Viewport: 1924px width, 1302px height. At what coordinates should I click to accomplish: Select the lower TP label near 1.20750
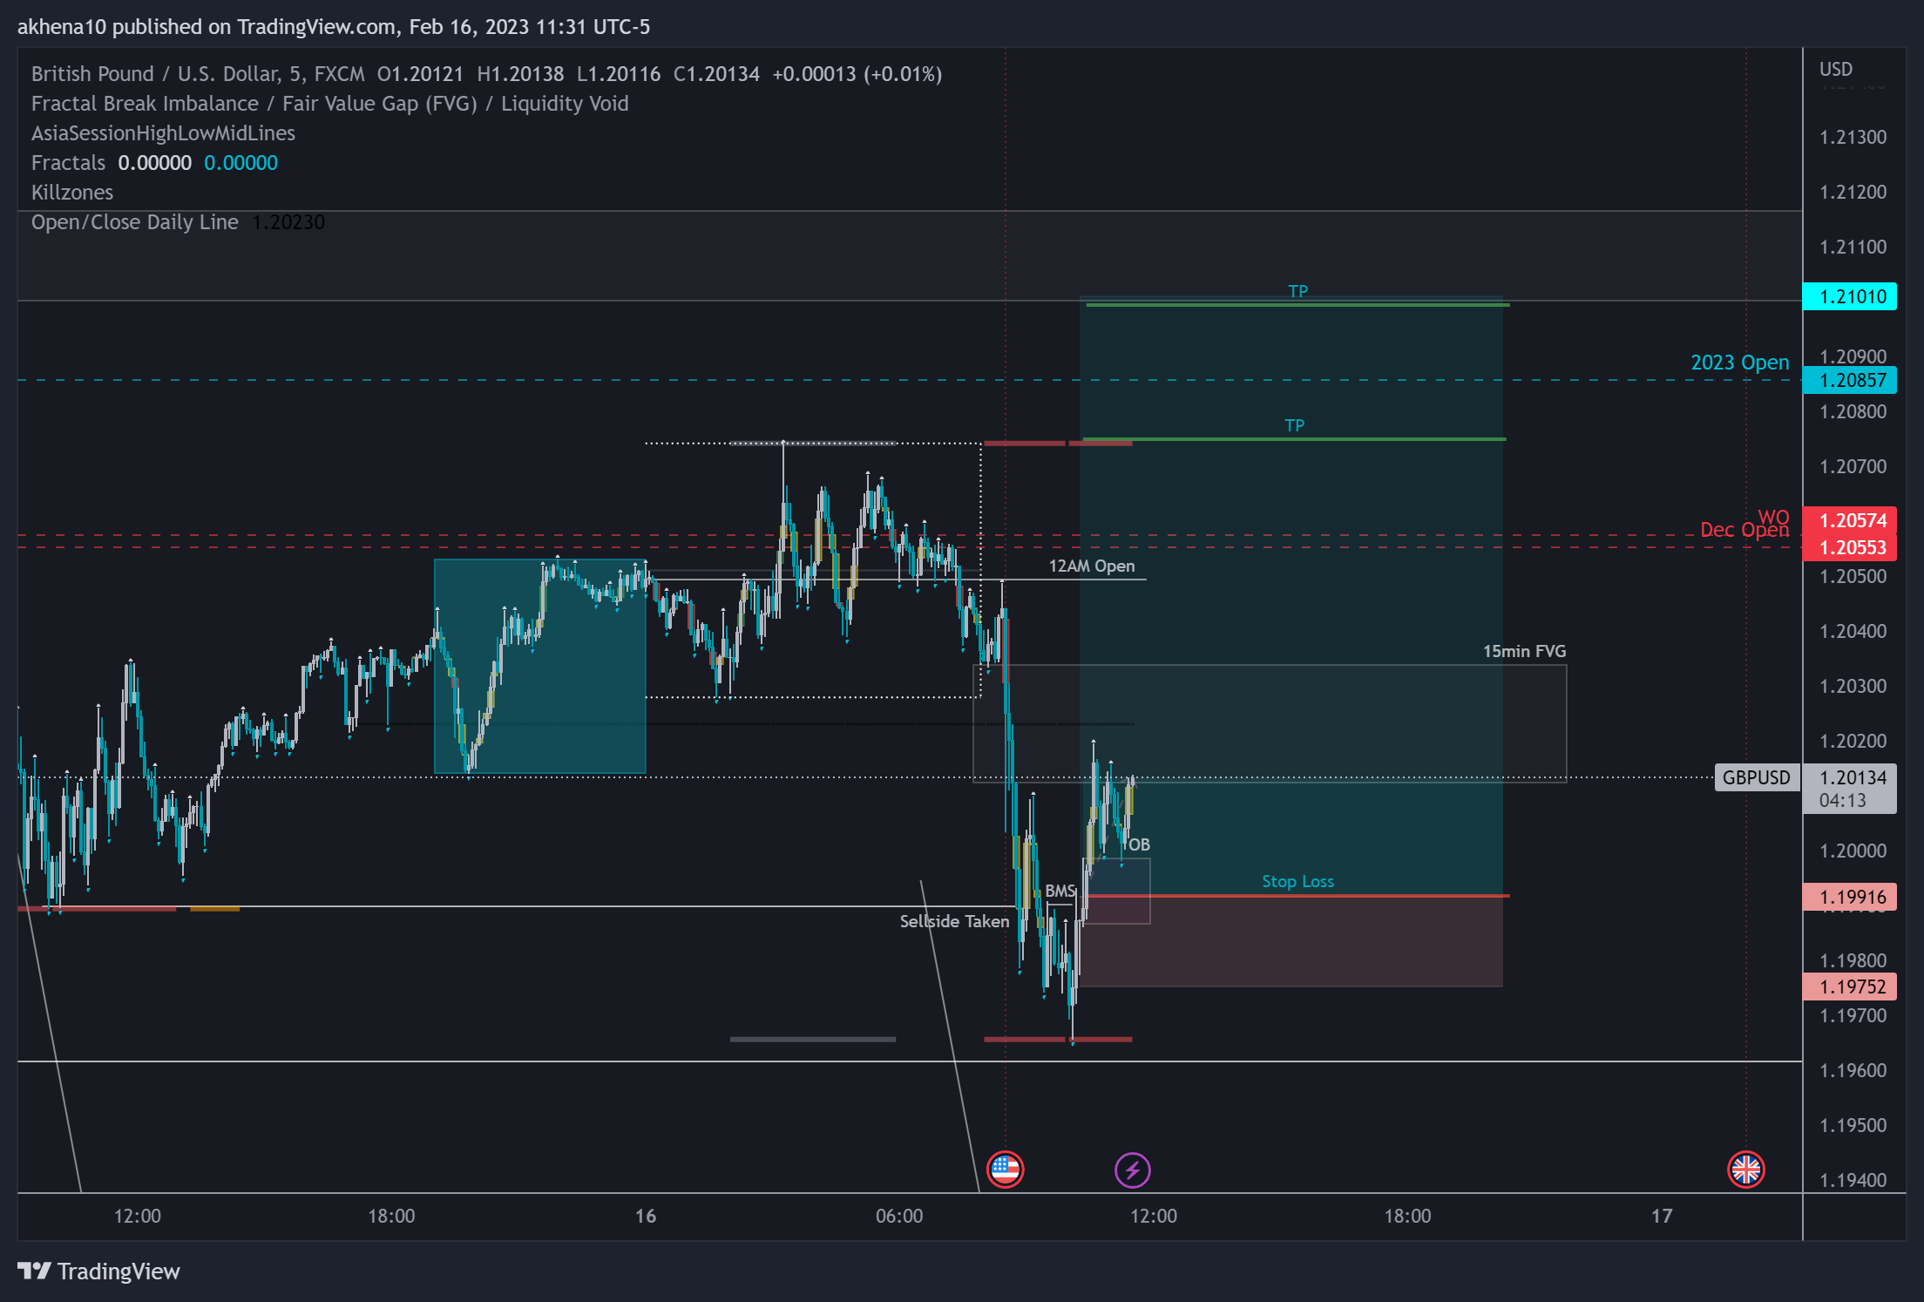[1294, 425]
